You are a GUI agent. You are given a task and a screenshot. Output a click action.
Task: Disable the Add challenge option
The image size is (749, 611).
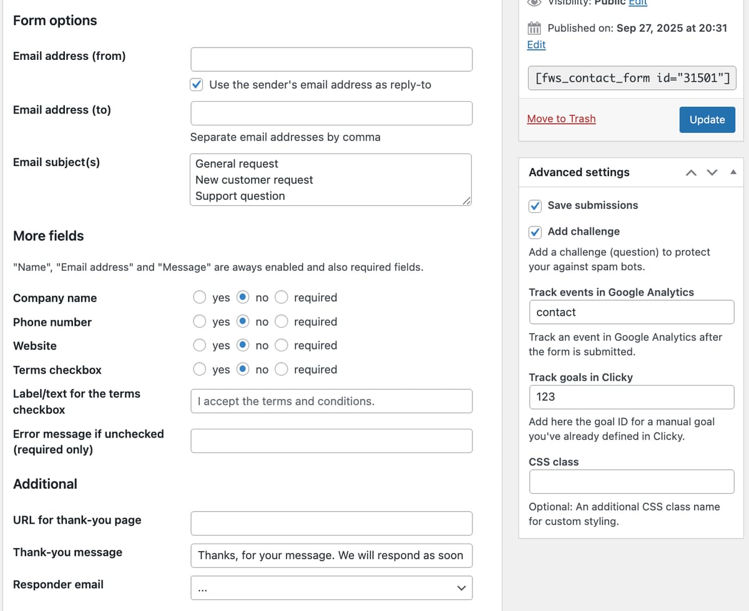coord(535,232)
